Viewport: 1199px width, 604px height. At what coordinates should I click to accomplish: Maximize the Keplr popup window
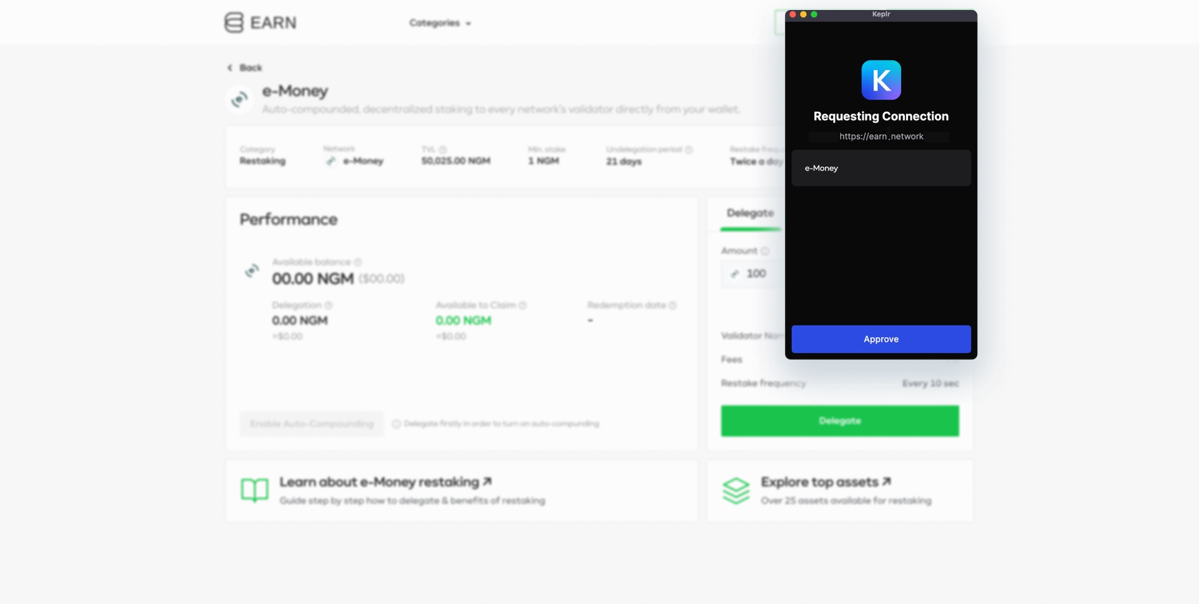coord(814,14)
